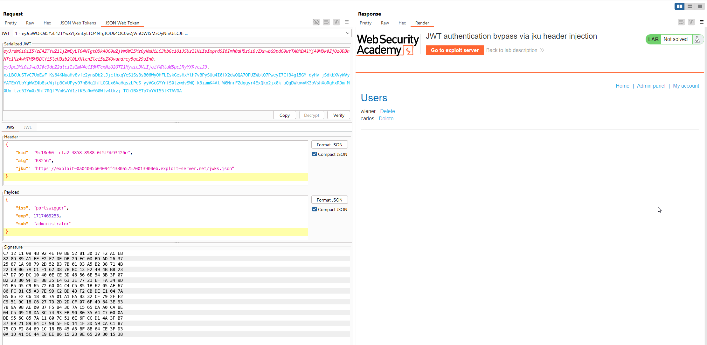
Task: Open Request panel hamburger options menu
Action: point(347,22)
